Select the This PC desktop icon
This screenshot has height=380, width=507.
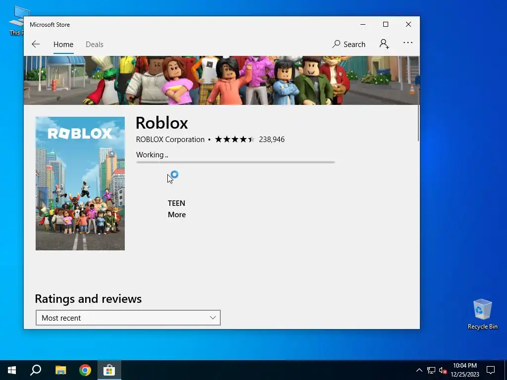pos(16,21)
